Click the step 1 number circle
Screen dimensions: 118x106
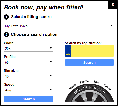click(x=6, y=17)
